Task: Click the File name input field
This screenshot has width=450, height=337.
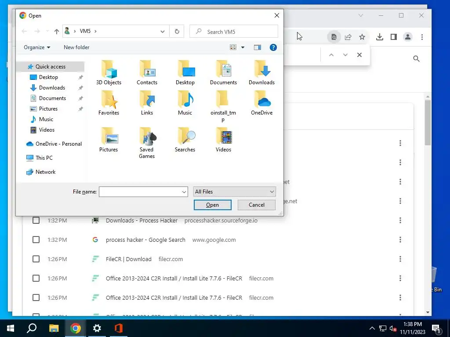Action: tap(140, 192)
